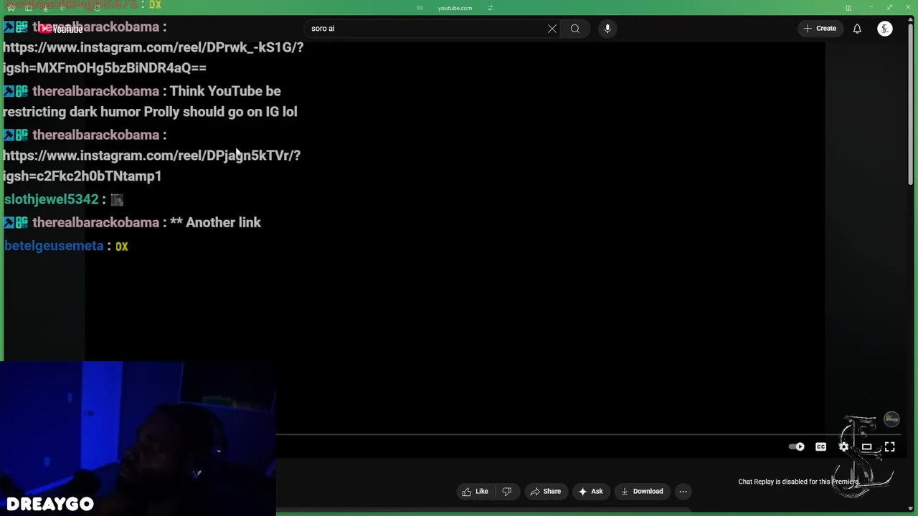This screenshot has width=918, height=516.
Task: Click "Chat Replay is disabled" notice
Action: [798, 482]
